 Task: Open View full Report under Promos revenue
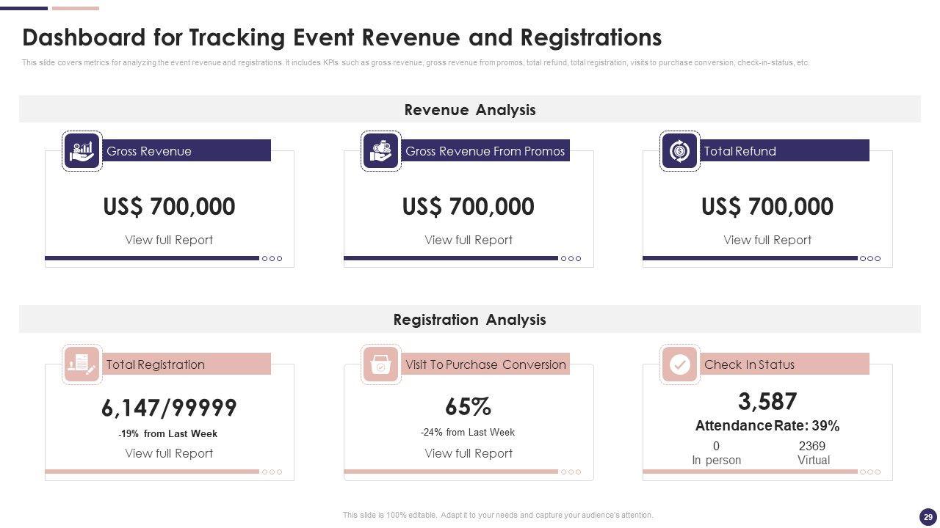[469, 240]
